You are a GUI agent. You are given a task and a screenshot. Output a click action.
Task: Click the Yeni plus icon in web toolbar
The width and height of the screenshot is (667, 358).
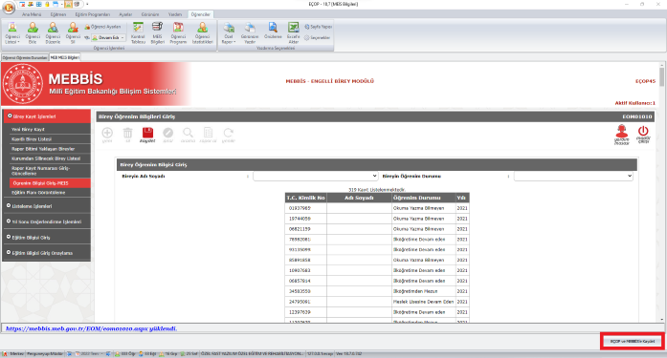coord(107,135)
